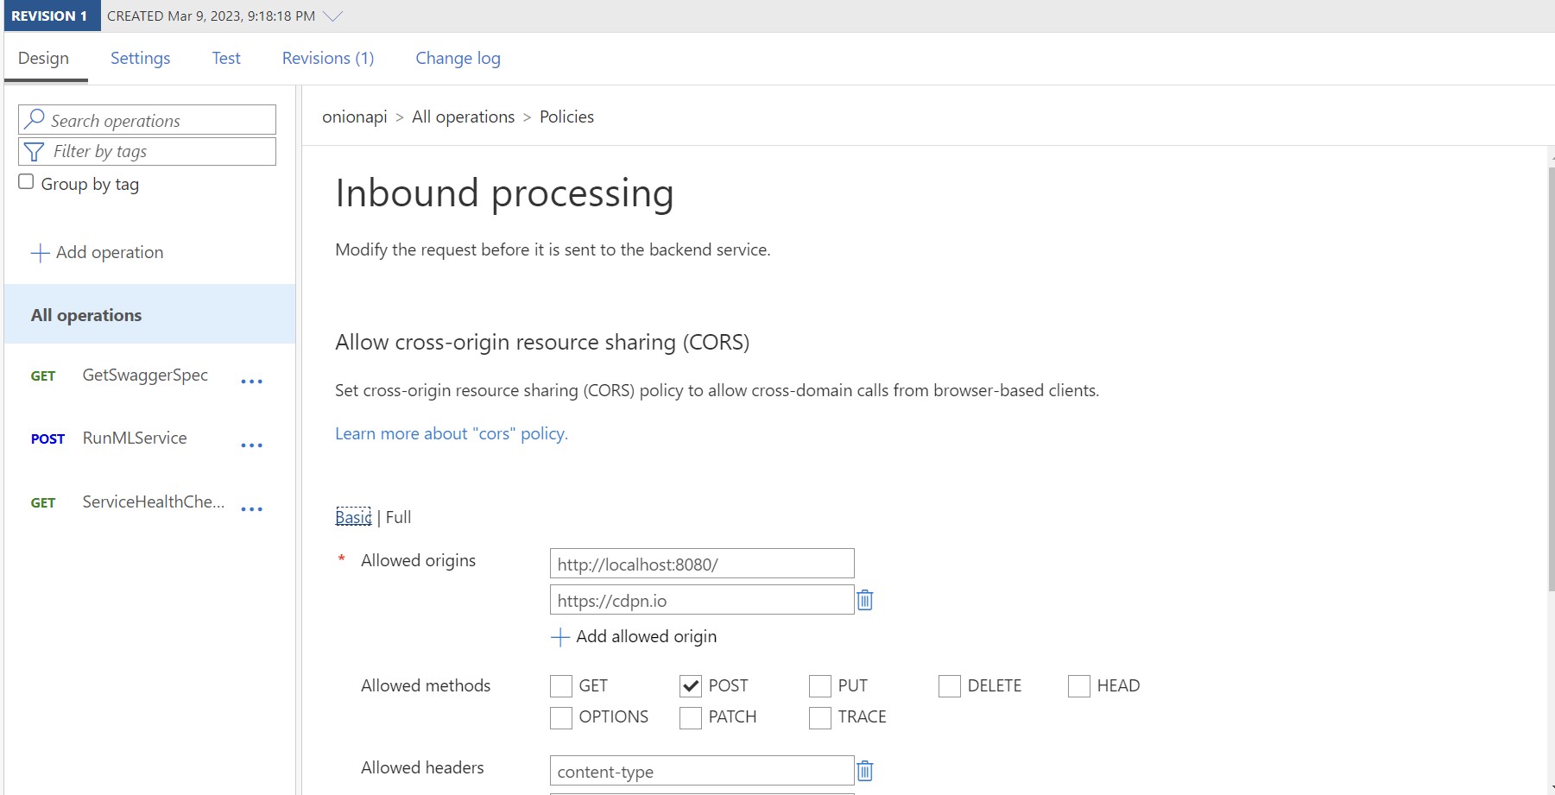Click the Search operations input field
The width and height of the screenshot is (1555, 795).
point(160,120)
